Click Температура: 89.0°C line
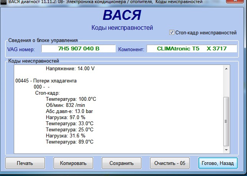247x176 pixels. coord(70,142)
